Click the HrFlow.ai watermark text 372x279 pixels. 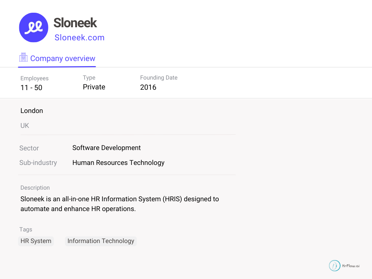(x=351, y=266)
